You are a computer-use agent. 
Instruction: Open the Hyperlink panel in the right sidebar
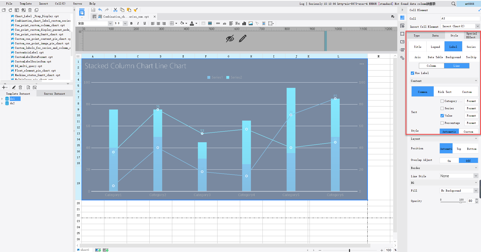pos(402,58)
